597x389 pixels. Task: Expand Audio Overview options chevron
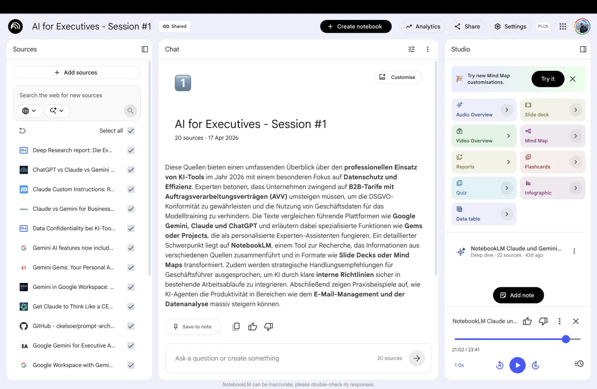[507, 110]
